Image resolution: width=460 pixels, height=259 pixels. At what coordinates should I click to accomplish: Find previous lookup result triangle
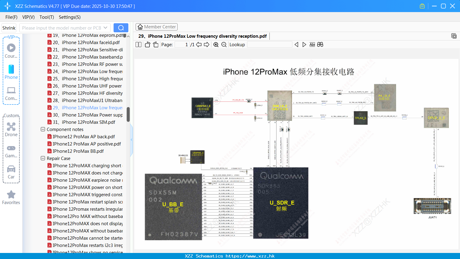296,45
